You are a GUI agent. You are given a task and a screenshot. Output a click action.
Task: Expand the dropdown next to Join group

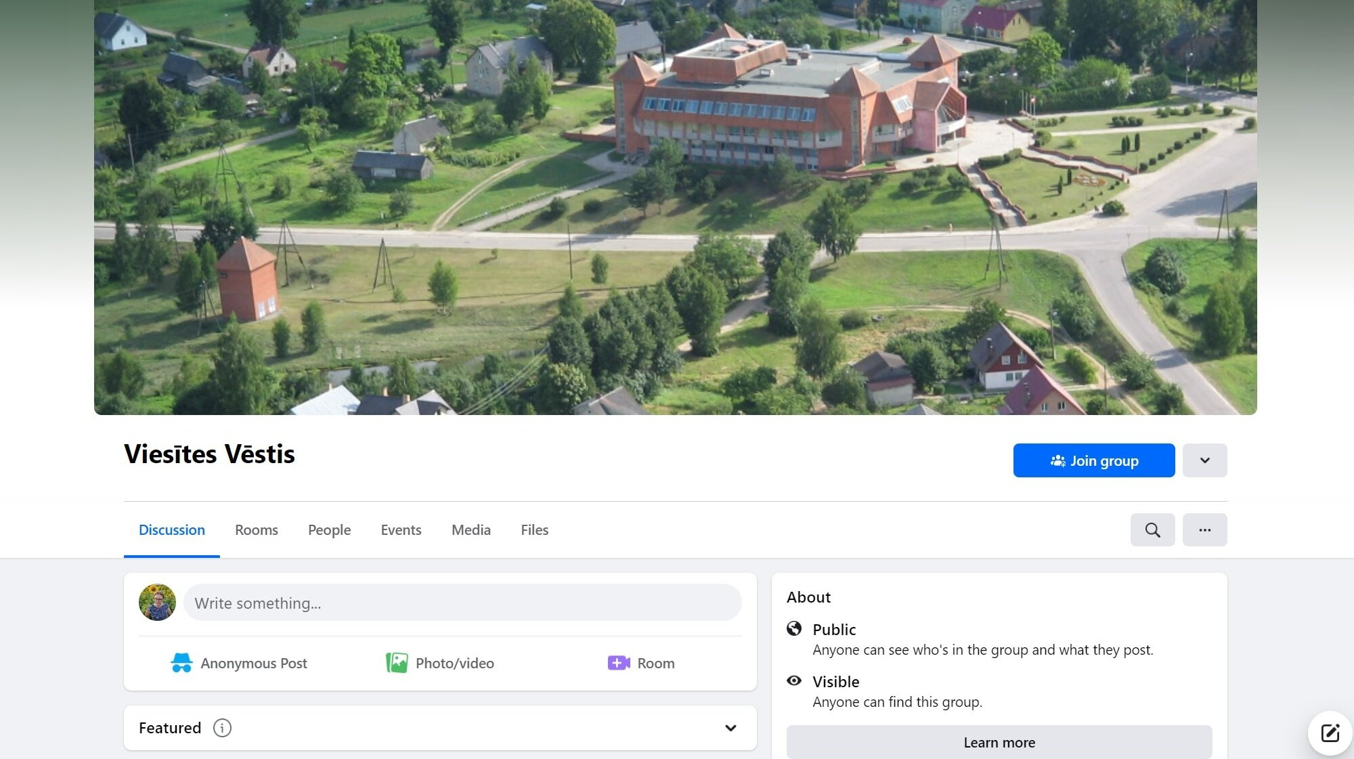(1204, 460)
